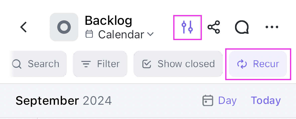Open the three-dot more options menu
Viewport: 296px width, 119px height.
272,27
